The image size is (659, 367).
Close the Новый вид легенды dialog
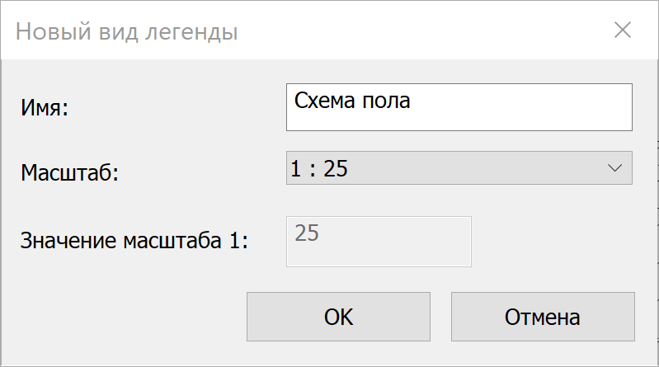[623, 31]
